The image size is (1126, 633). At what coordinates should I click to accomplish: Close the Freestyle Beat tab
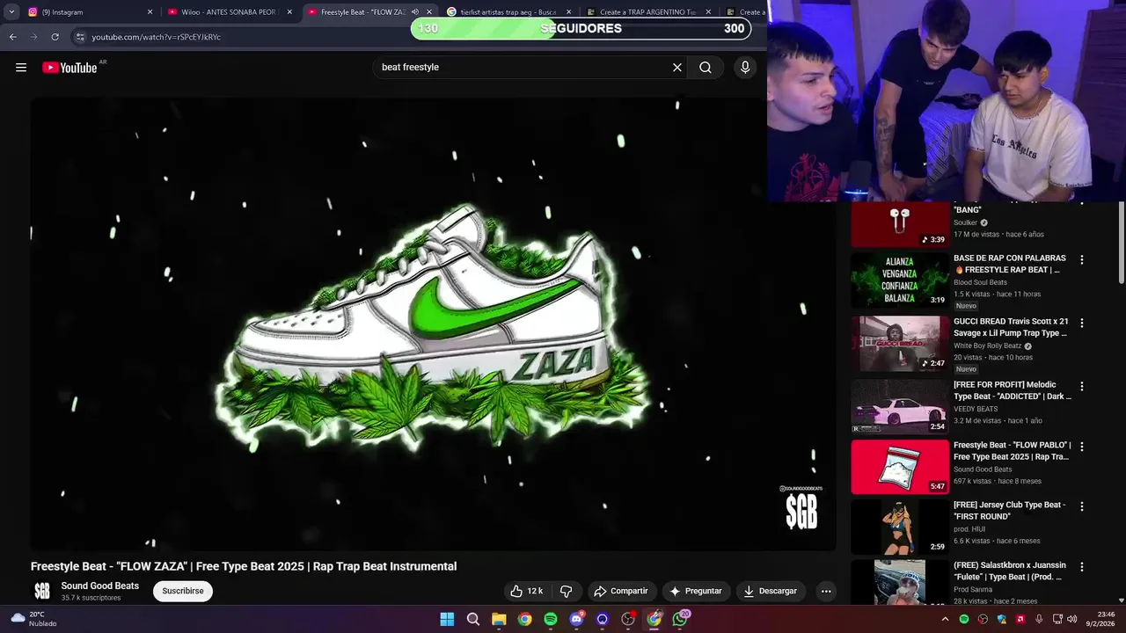[429, 12]
